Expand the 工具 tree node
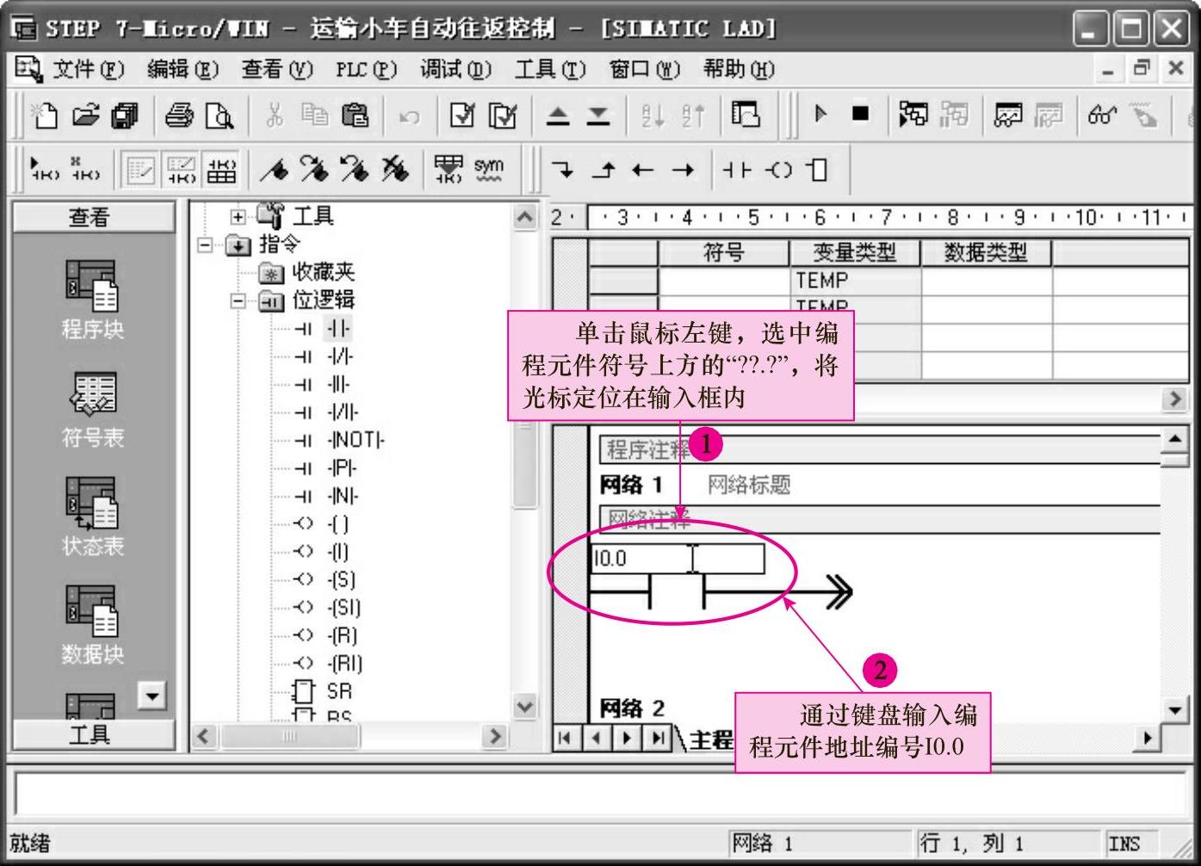 [x=238, y=217]
